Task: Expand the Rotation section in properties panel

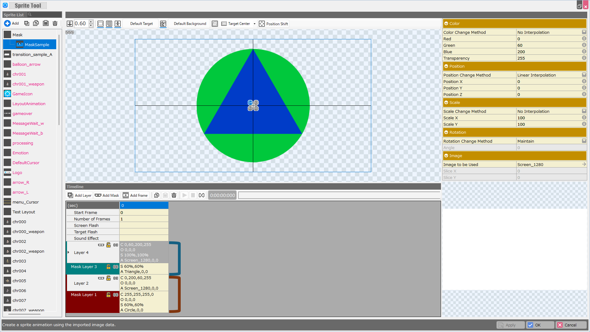Action: click(446, 132)
